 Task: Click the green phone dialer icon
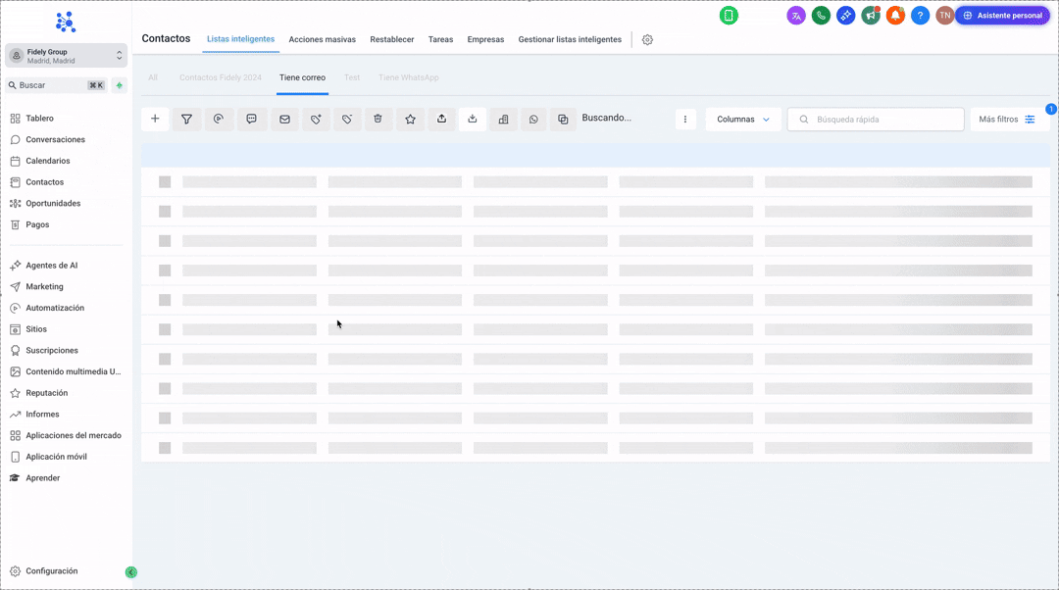821,16
